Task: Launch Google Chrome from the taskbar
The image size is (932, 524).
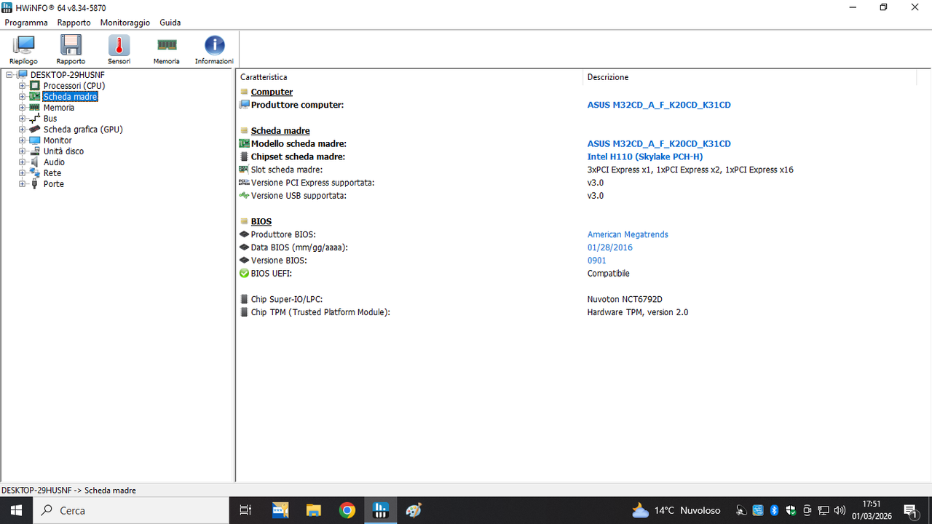Action: coord(347,511)
